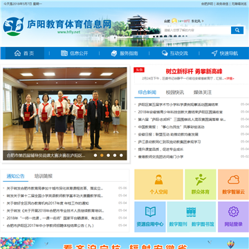Viewport: 249px width, 249px height.
Task: Open the 信息公开 navigation menu
Action: point(74,53)
